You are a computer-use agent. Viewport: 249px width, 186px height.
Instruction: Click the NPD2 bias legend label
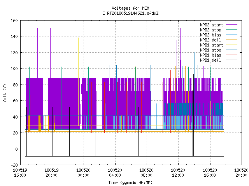click(x=210, y=35)
